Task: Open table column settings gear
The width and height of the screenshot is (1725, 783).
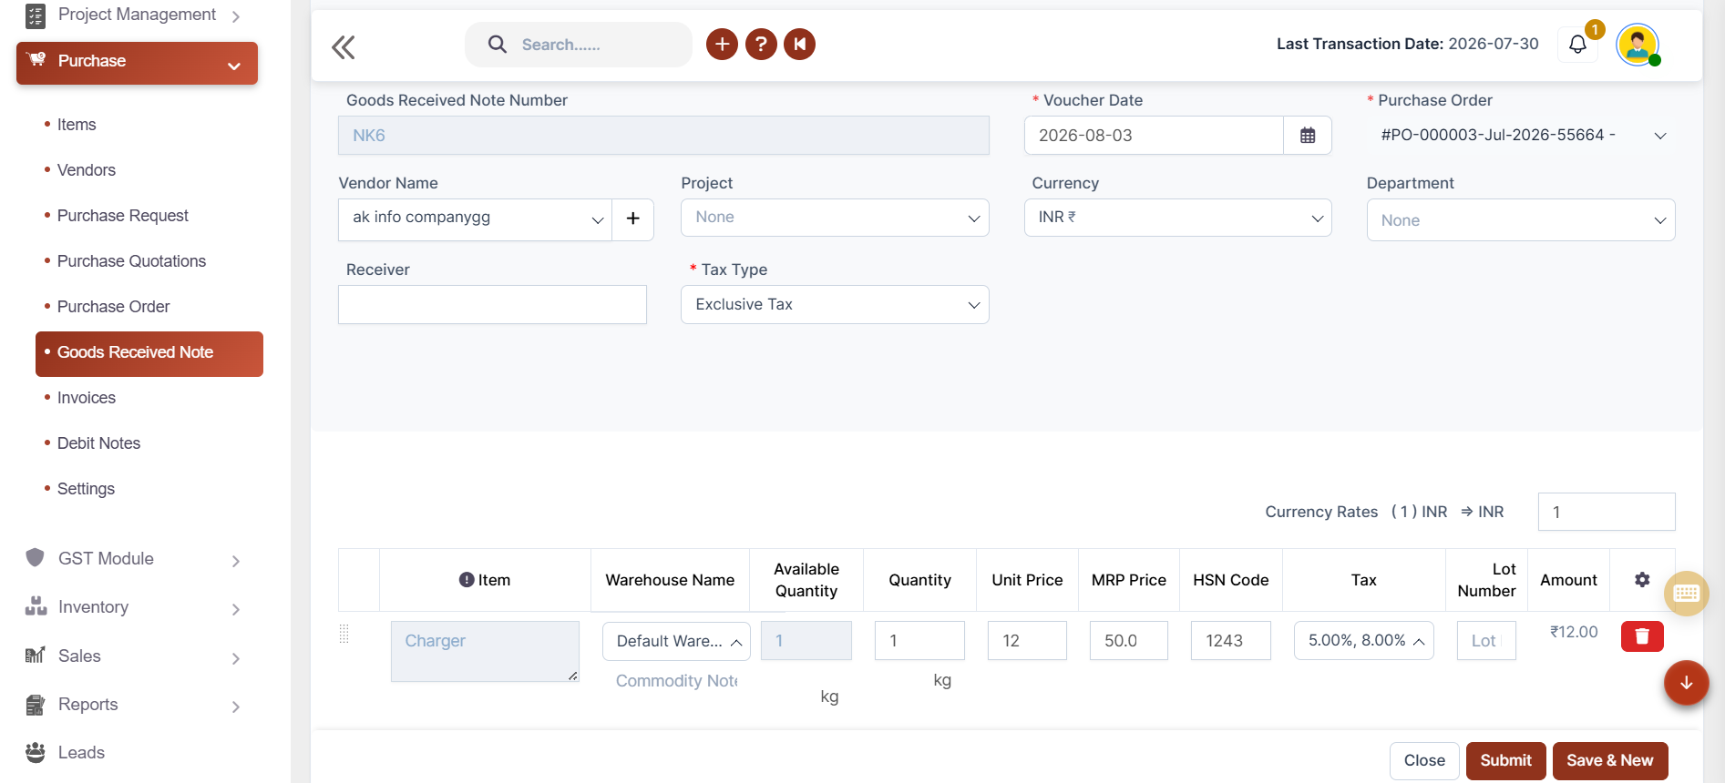Action: (1642, 580)
